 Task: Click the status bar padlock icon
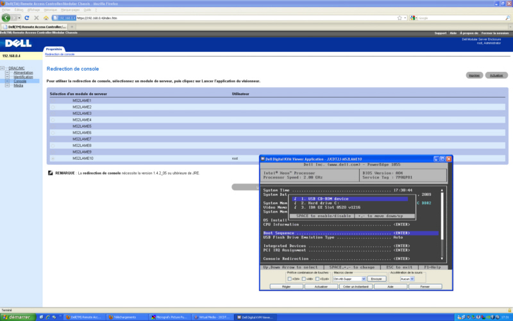[x=509, y=310]
